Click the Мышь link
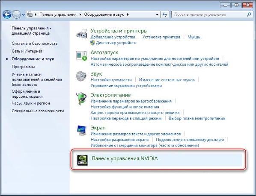256x196 pixels. tap(193, 37)
